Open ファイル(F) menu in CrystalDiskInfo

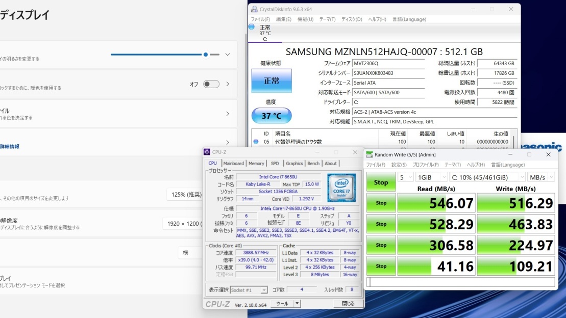[x=260, y=19]
